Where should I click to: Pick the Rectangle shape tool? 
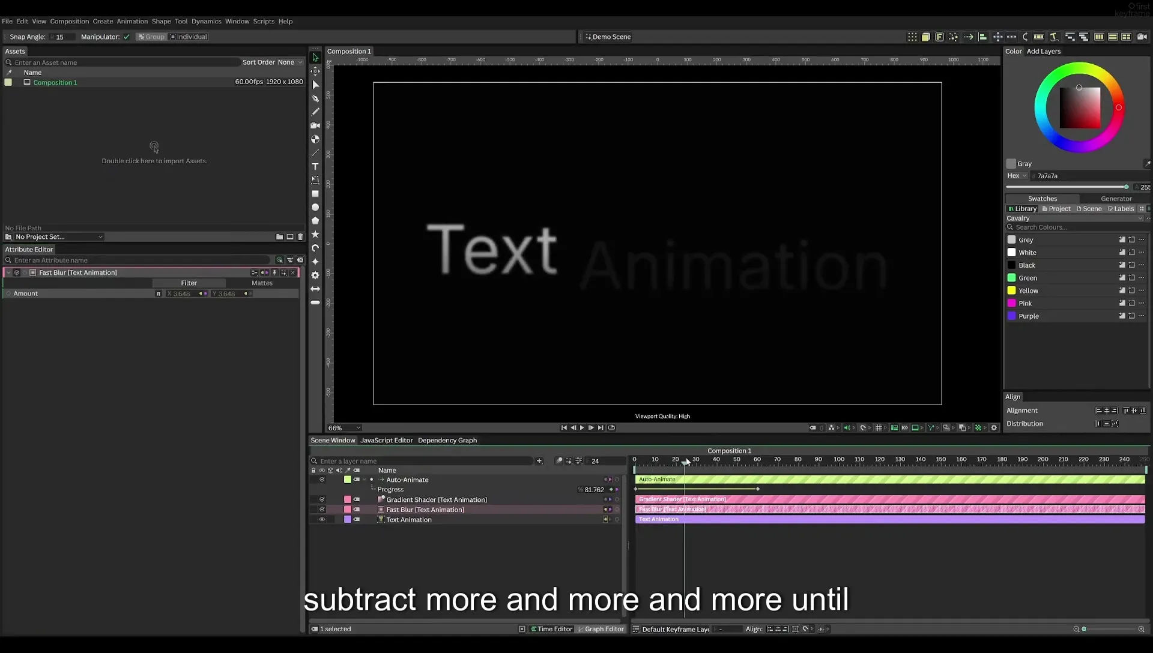315,194
